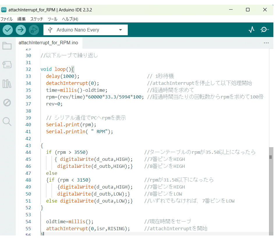The image size is (276, 241).
Task: Minimize the Arduino IDE window
Action: [x=231, y=10]
